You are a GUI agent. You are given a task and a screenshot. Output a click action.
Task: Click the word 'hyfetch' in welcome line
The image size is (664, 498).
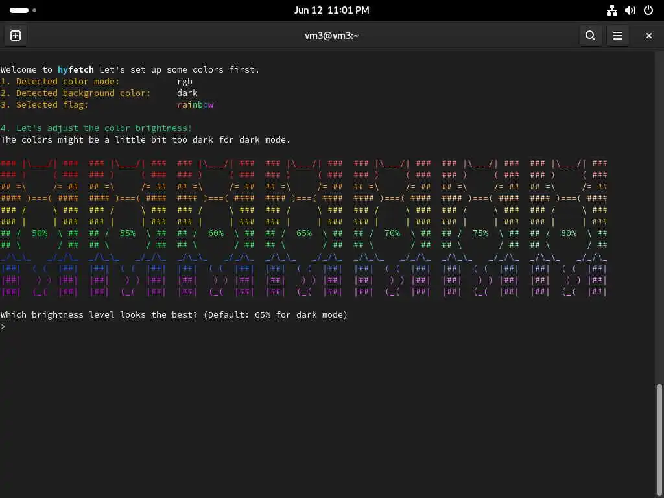click(x=76, y=69)
